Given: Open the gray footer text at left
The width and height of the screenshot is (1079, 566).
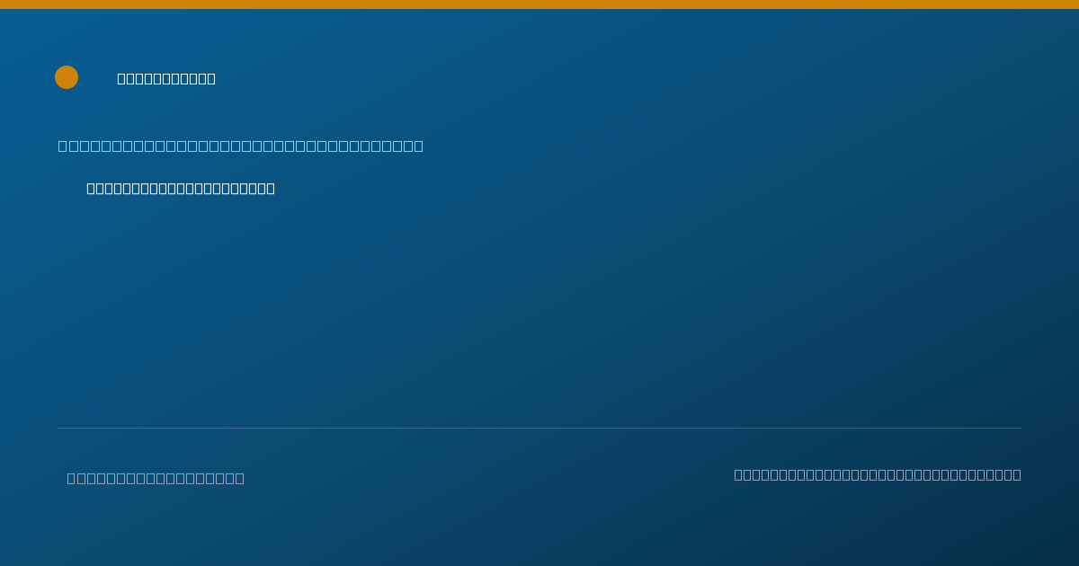Looking at the screenshot, I should [x=156, y=478].
